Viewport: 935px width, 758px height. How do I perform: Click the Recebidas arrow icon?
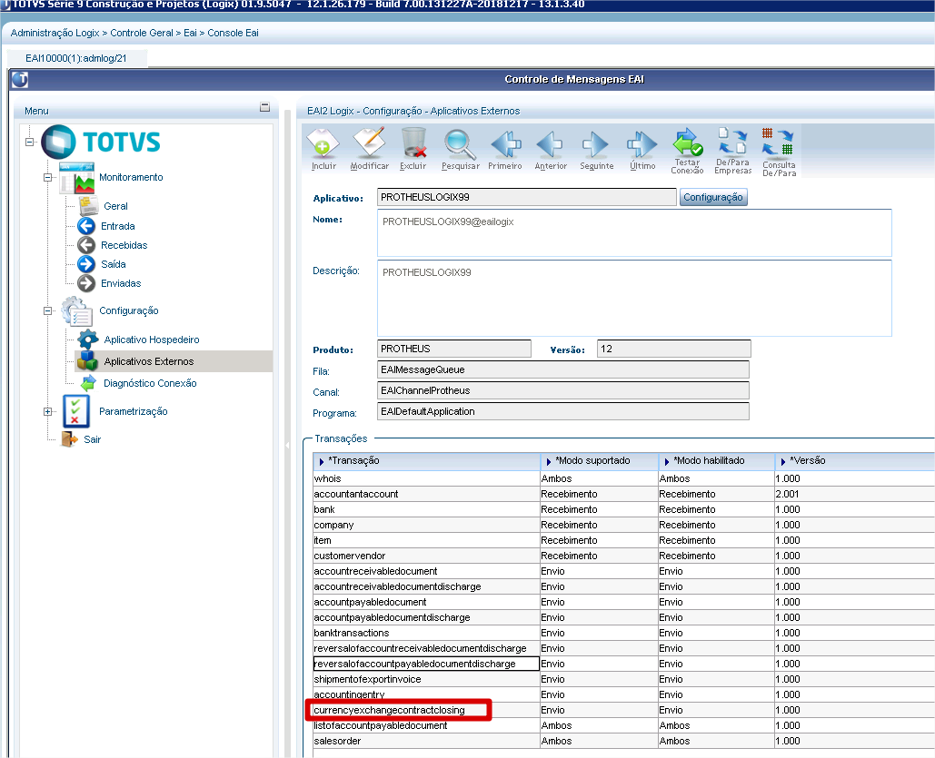(x=86, y=245)
